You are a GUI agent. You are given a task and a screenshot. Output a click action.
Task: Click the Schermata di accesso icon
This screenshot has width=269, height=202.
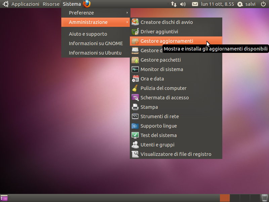135,98
